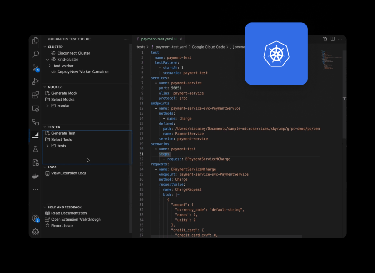Screen dimensions: 375x273
Task: Expand the test-worker node
Action: point(50,66)
